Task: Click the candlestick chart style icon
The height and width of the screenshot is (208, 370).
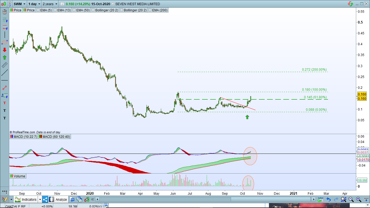Action: 4,4
